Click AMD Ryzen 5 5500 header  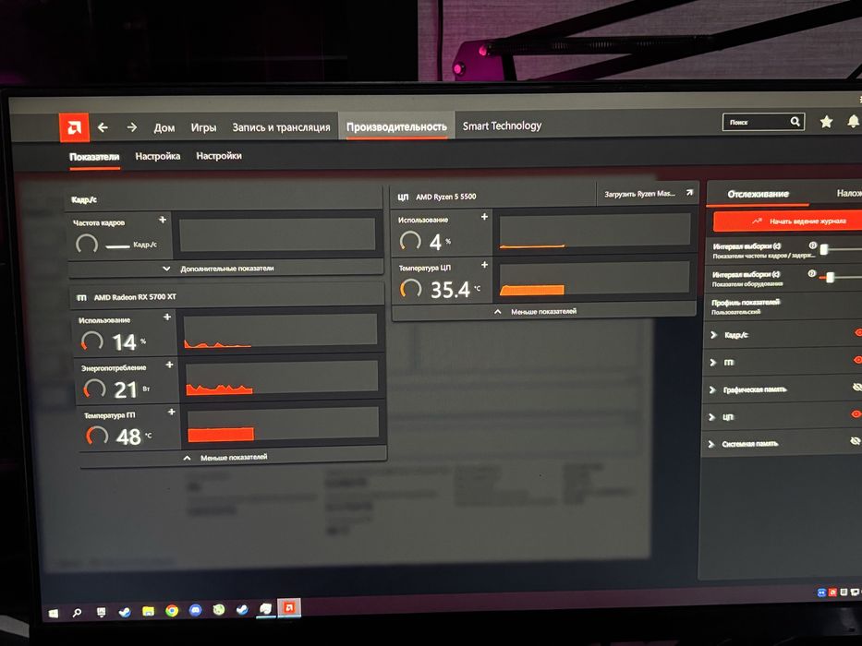(x=446, y=197)
